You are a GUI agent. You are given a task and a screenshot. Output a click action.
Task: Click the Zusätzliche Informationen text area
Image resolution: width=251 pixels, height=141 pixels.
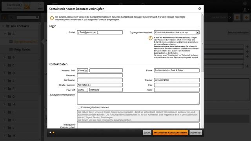point(138,98)
